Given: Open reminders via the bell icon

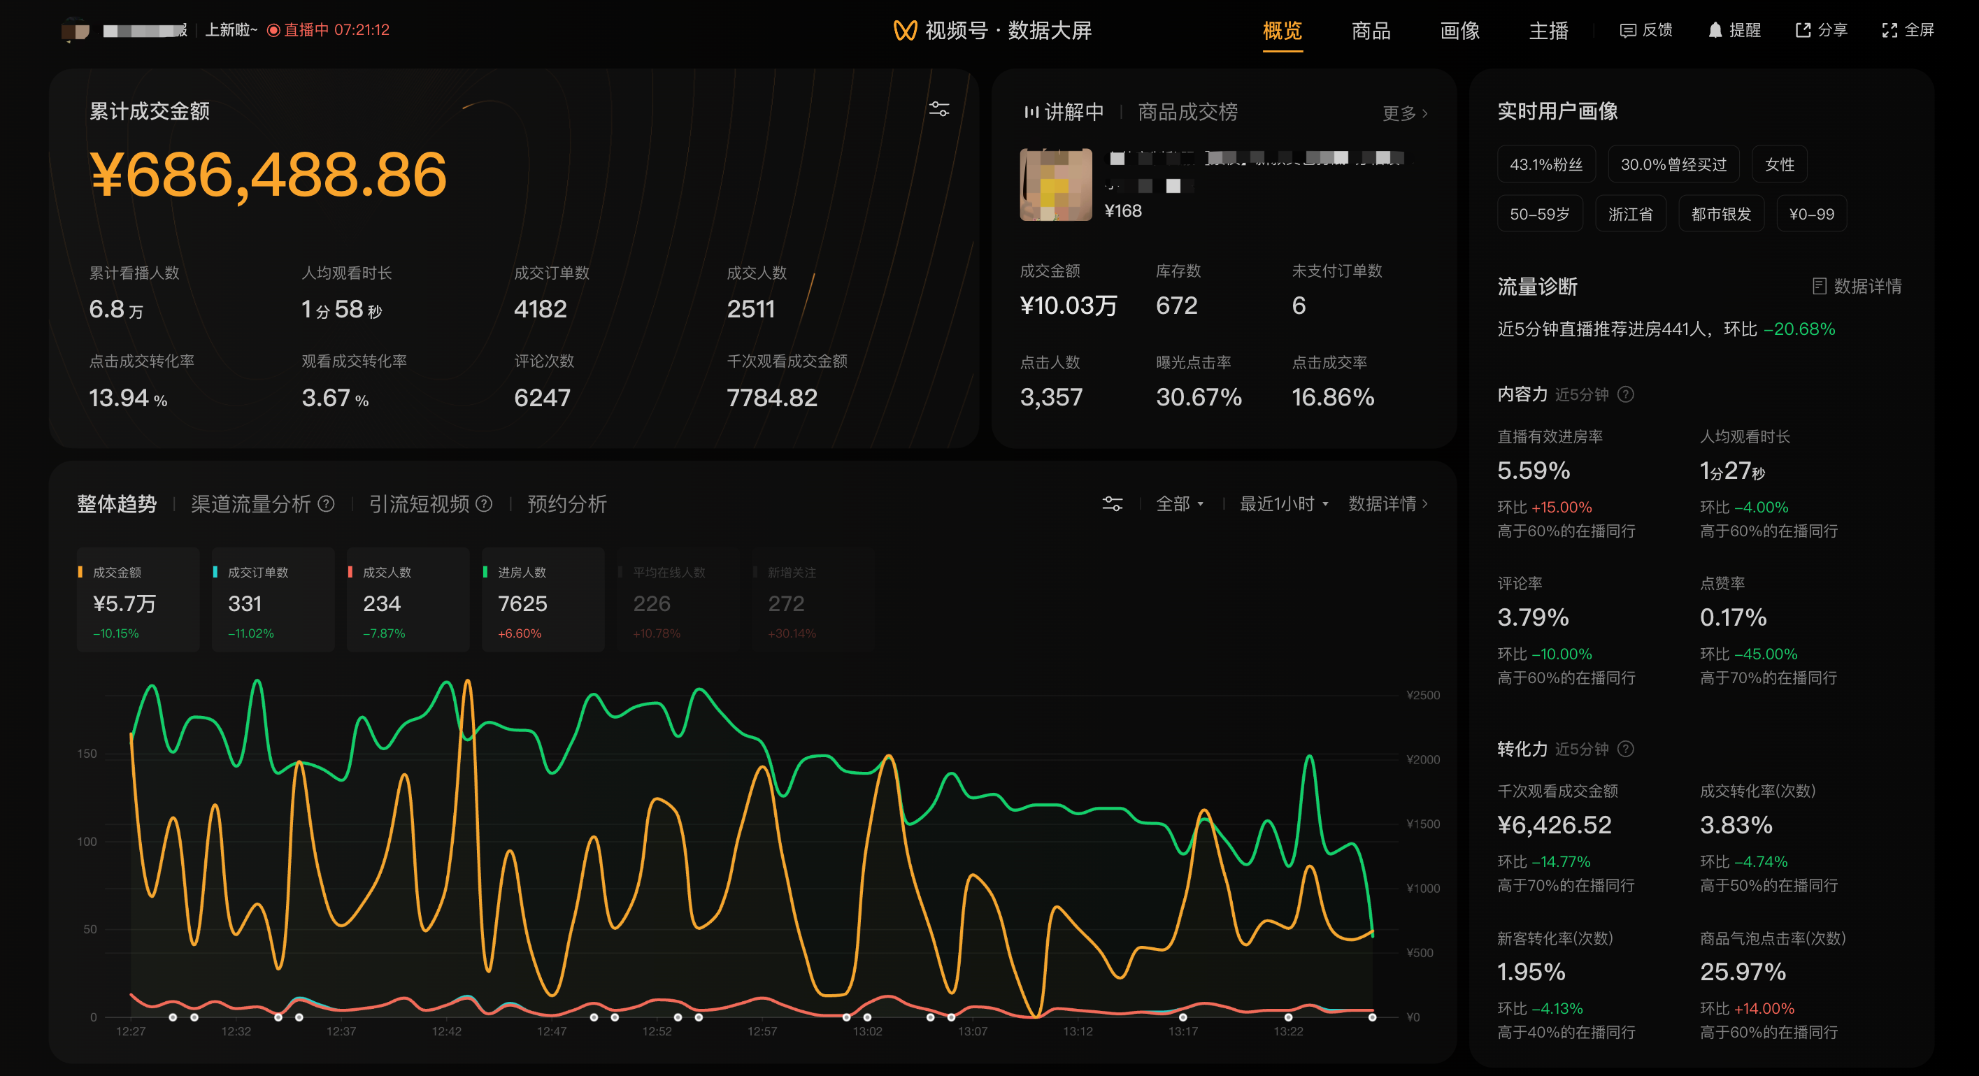Looking at the screenshot, I should pyautogui.click(x=1715, y=31).
